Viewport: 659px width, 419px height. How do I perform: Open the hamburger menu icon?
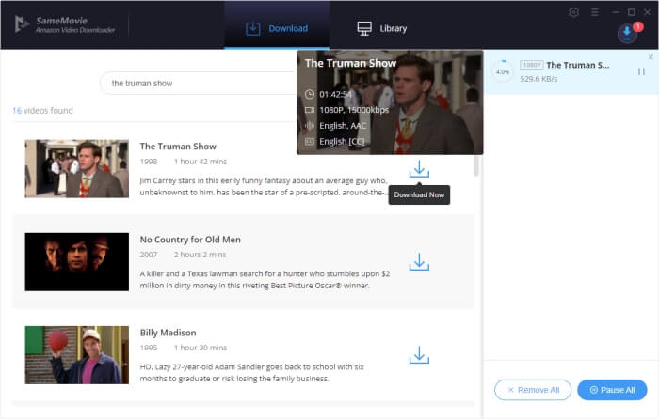coord(593,12)
